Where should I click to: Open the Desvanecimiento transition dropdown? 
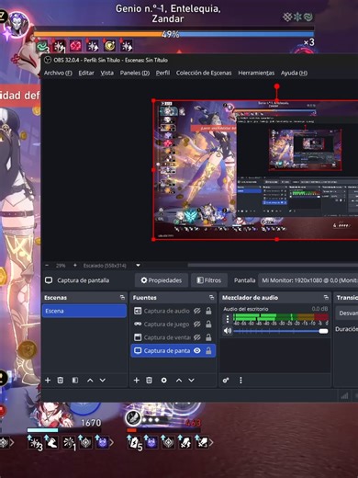pos(347,313)
